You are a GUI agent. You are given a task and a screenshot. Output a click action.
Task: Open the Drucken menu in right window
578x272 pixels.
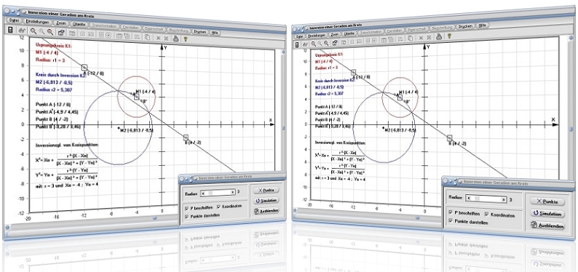(465, 26)
